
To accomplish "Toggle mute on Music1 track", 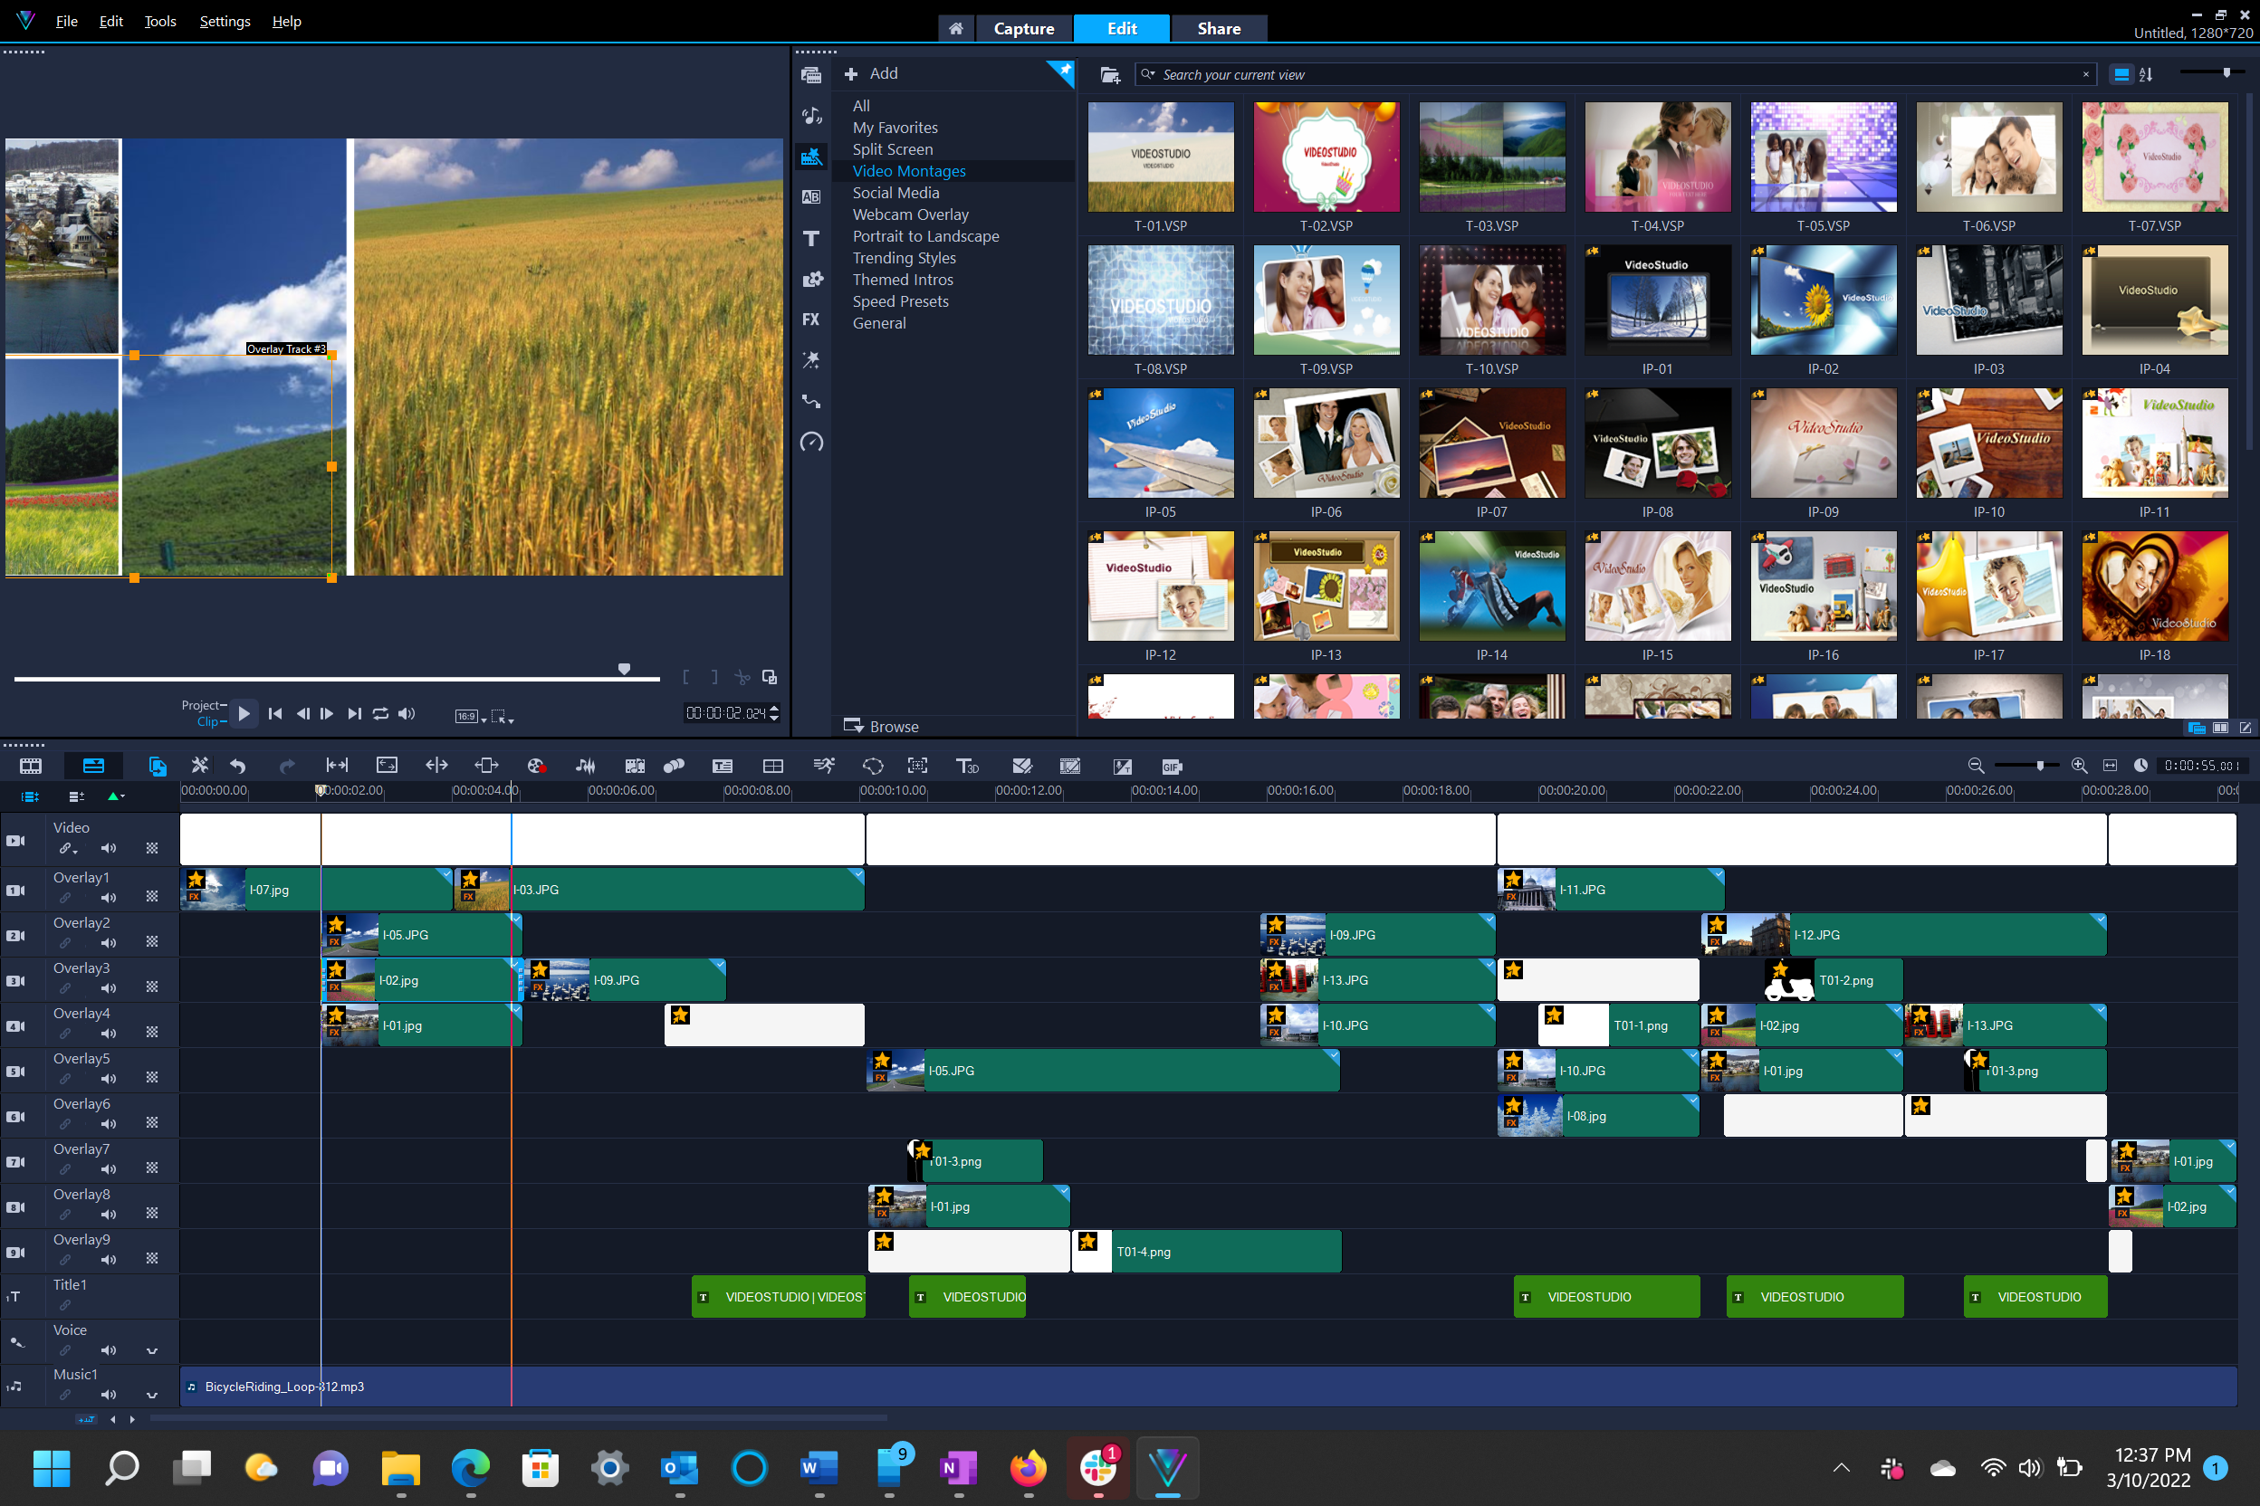I will (x=108, y=1398).
